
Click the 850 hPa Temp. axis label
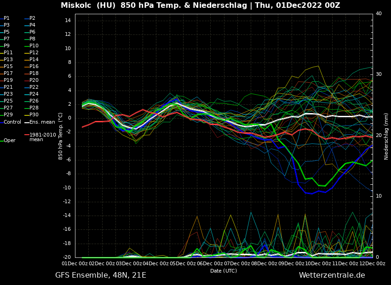(61, 136)
